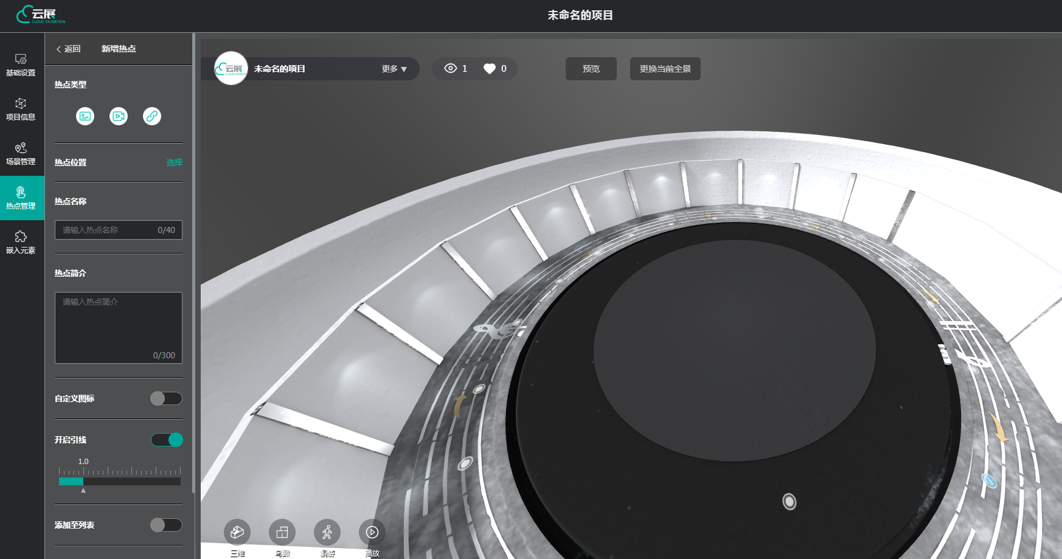The width and height of the screenshot is (1062, 559).
Task: Click the 播放 play tour icon
Action: [372, 533]
